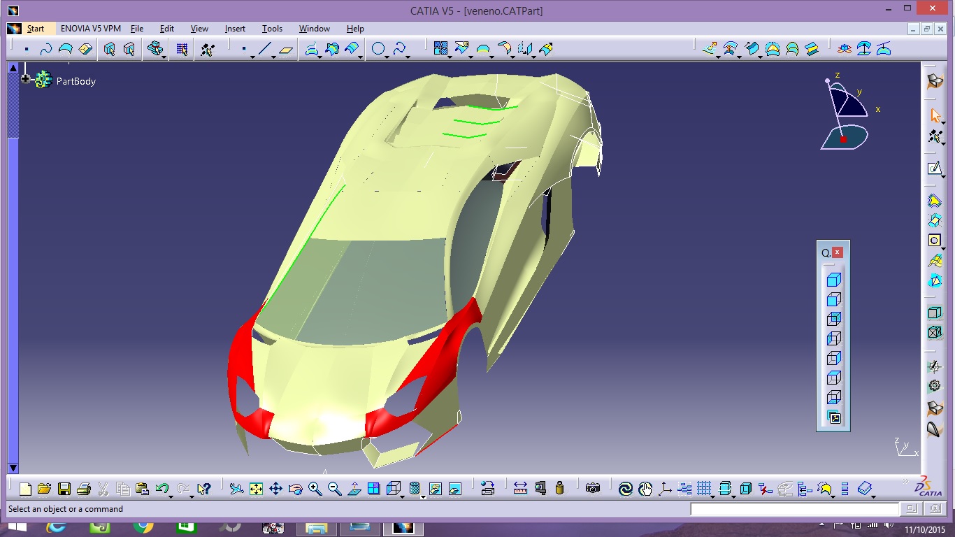Open Google Chrome from taskbar
This screenshot has width=955, height=537.
(x=143, y=528)
